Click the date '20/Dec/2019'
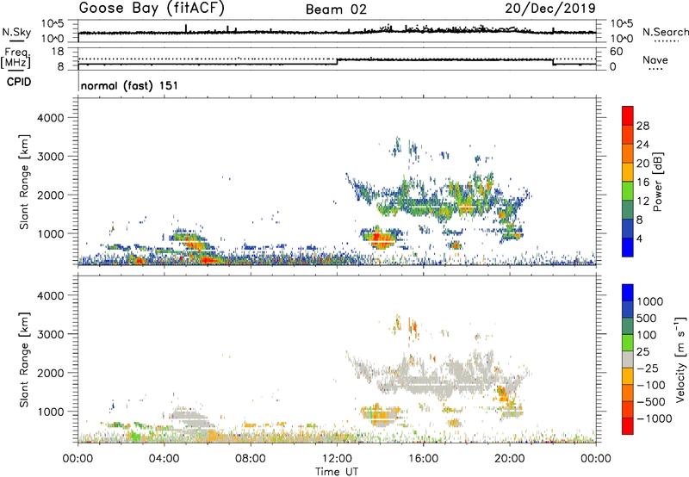Image resolution: width=689 pixels, height=477 pixels. [550, 9]
